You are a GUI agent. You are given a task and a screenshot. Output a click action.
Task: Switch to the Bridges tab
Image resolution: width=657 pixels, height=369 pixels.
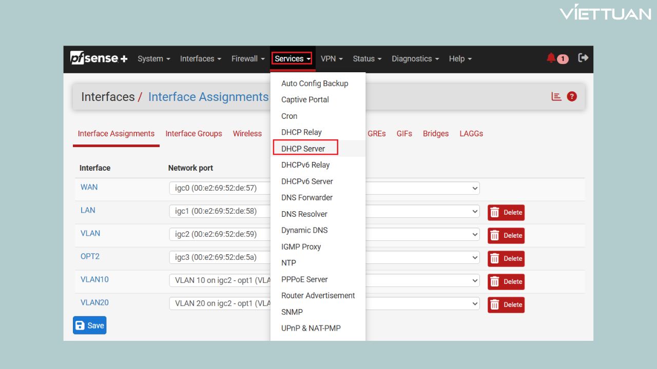[x=435, y=134]
